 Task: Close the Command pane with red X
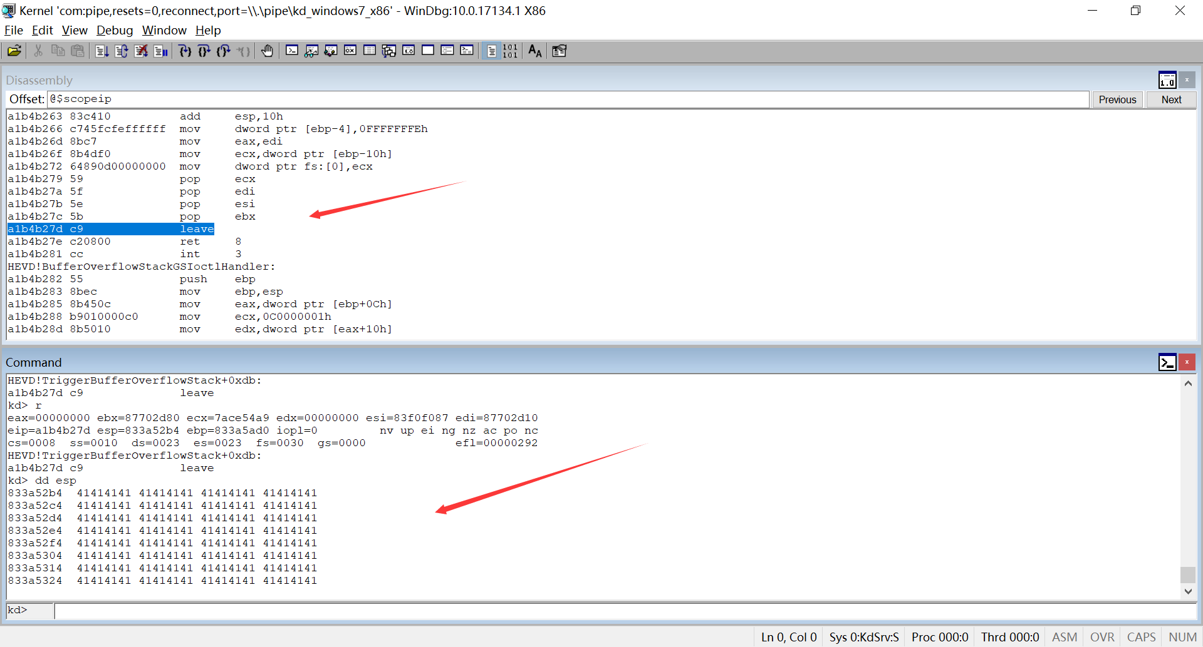1187,362
